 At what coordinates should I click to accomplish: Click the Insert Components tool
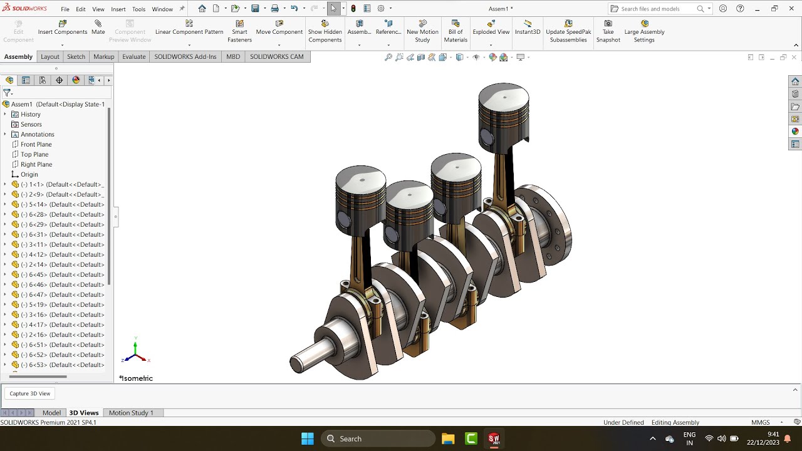[63, 28]
